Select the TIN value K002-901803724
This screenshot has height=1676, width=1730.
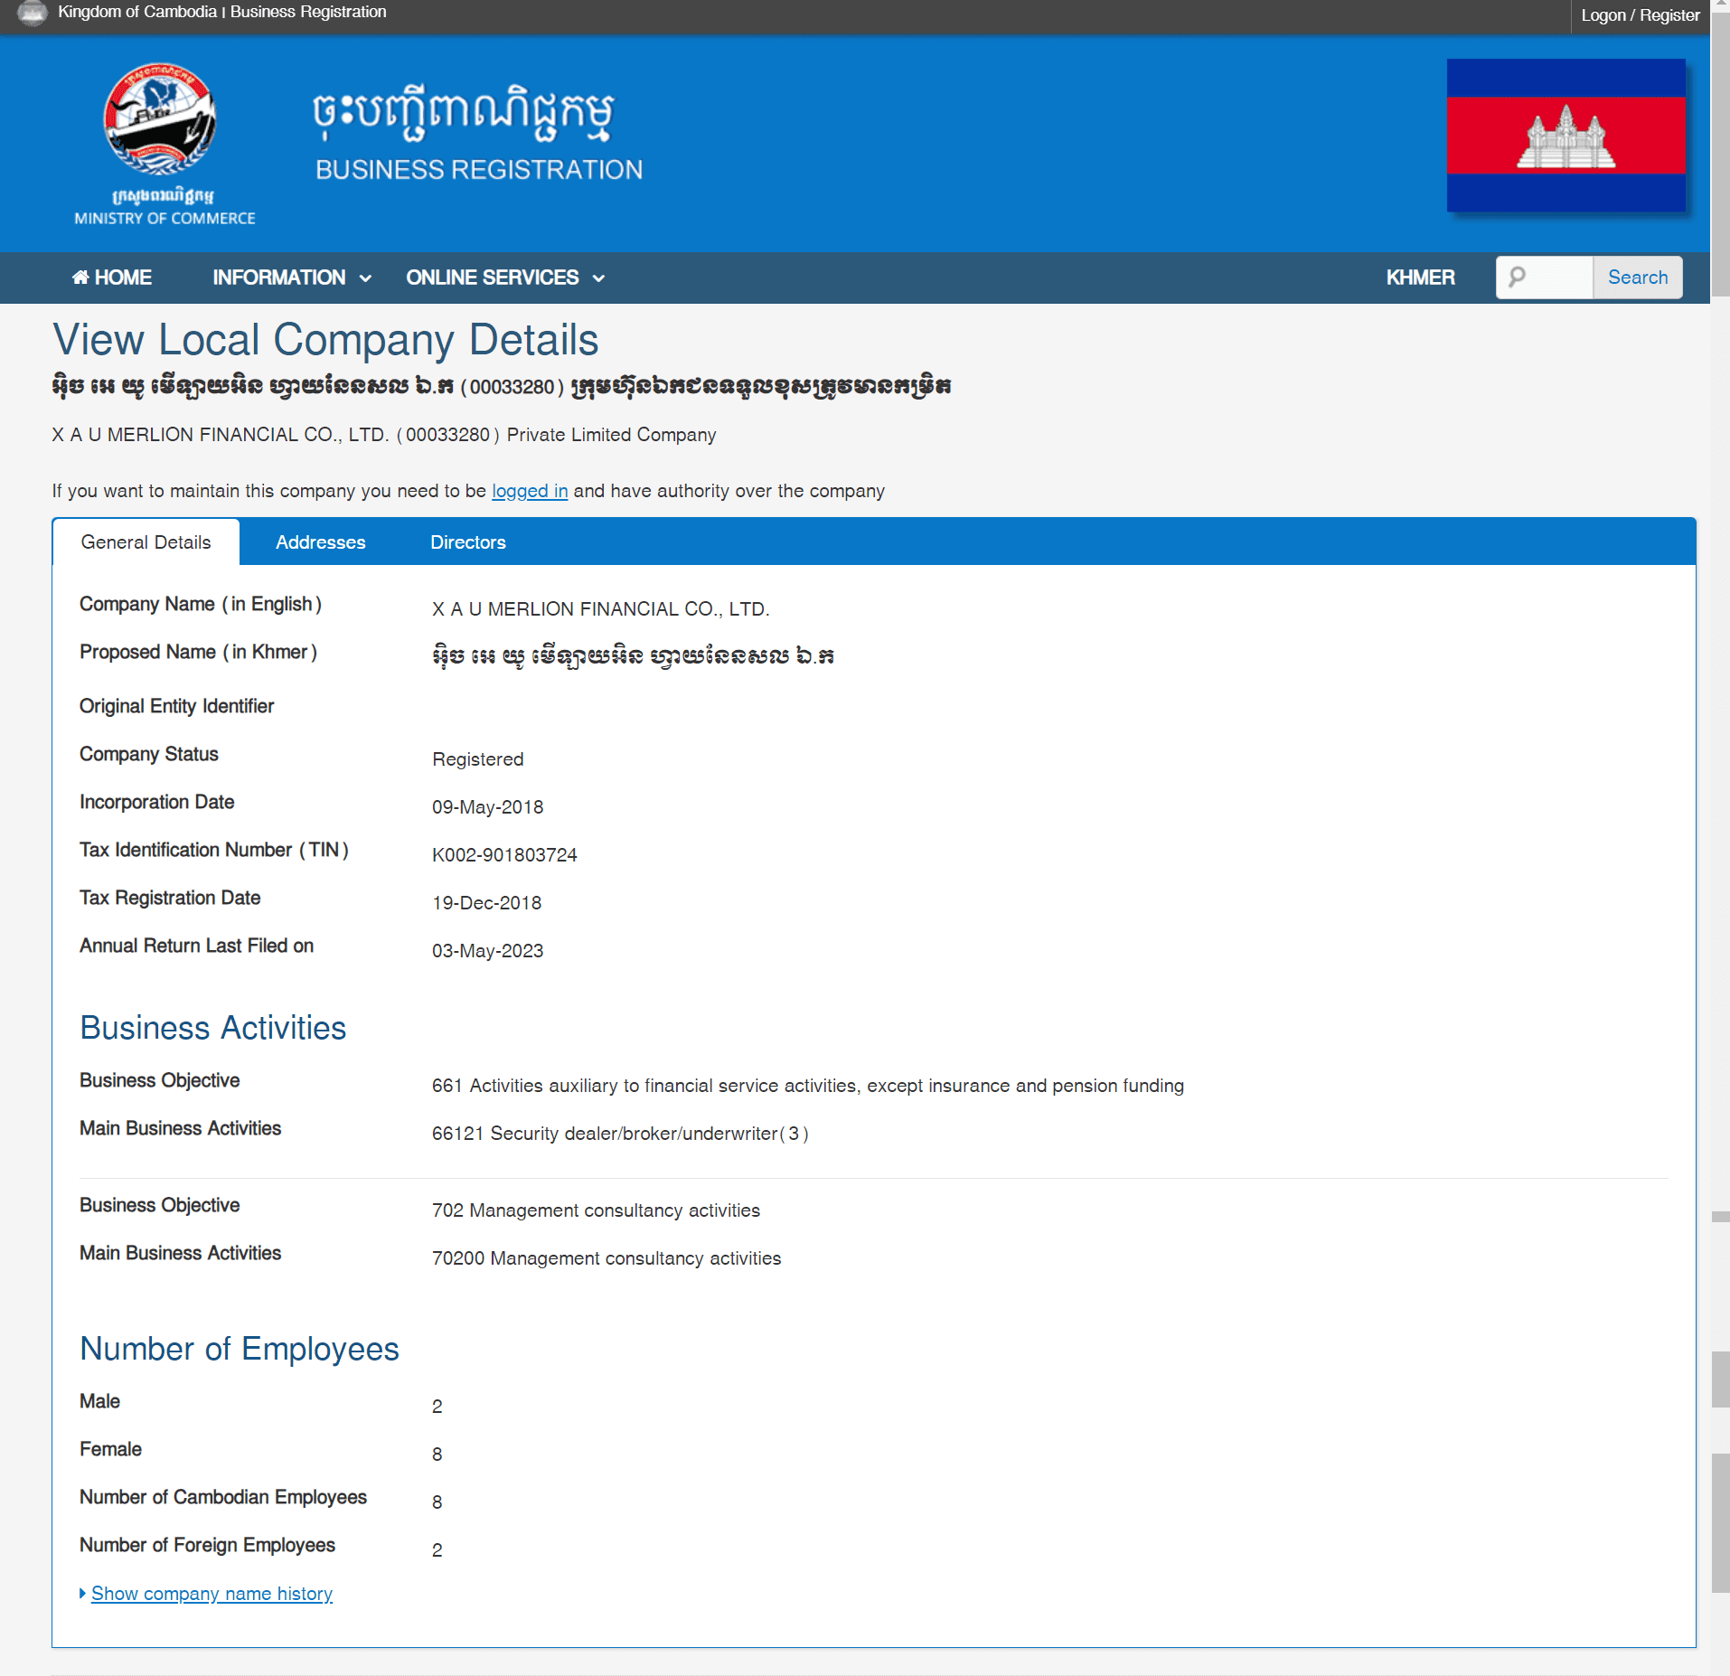click(504, 855)
